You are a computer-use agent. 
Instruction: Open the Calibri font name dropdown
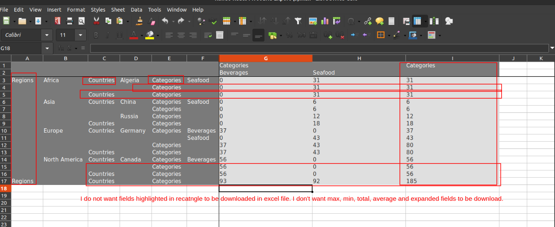(47, 35)
